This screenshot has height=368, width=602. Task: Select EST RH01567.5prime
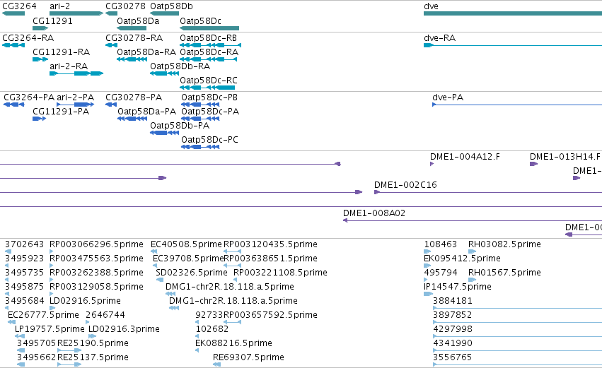point(504,273)
